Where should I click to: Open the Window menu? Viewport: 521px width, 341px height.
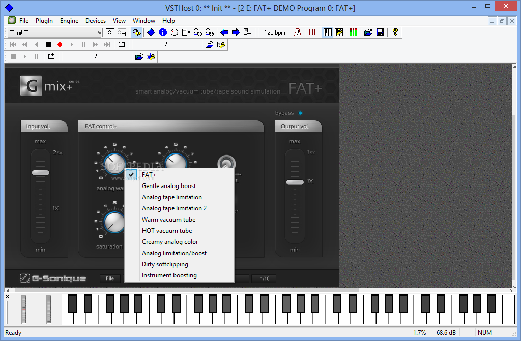coord(144,21)
